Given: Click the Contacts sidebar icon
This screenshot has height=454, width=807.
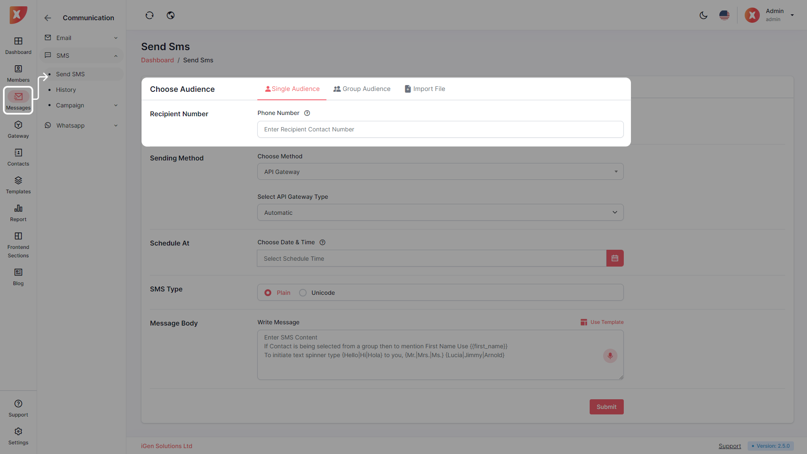Looking at the screenshot, I should (x=18, y=157).
